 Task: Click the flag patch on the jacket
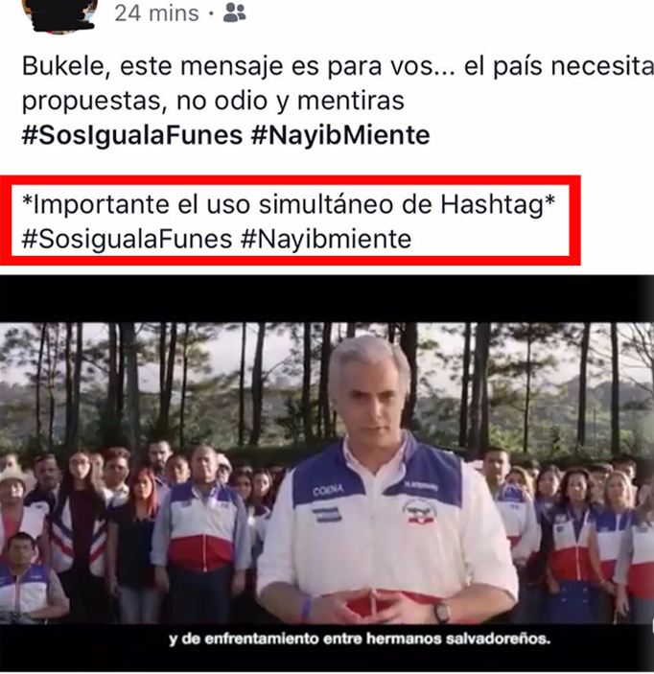[x=327, y=514]
